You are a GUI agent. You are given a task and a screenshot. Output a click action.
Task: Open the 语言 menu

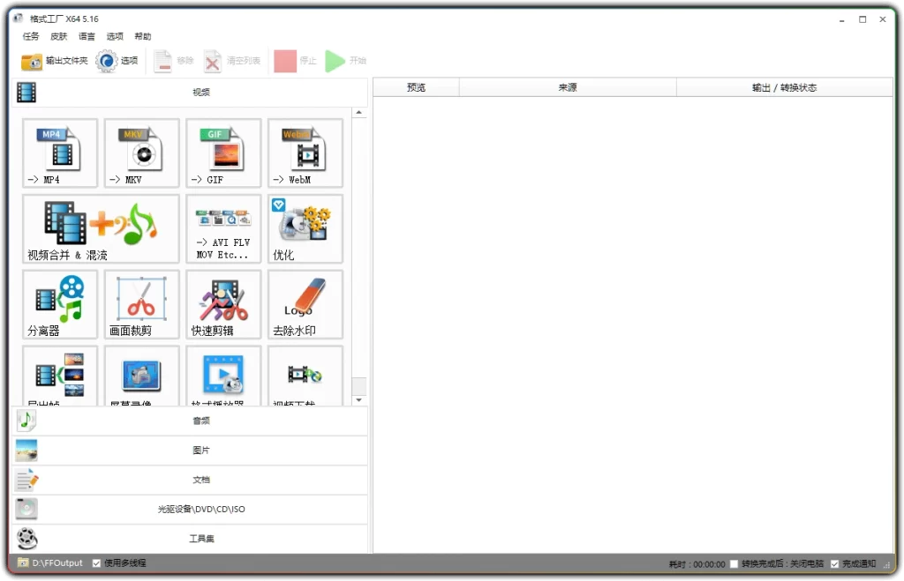click(86, 36)
